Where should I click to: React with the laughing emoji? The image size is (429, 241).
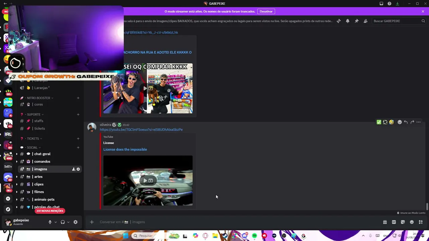pos(391,122)
